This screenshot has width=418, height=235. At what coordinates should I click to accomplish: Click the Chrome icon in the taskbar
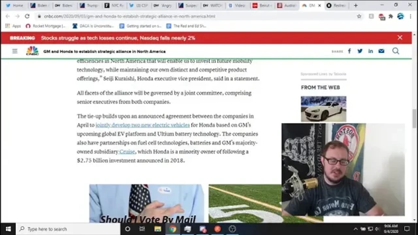tap(172, 229)
